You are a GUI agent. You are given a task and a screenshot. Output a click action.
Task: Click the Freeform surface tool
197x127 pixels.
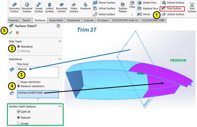click(85, 8)
